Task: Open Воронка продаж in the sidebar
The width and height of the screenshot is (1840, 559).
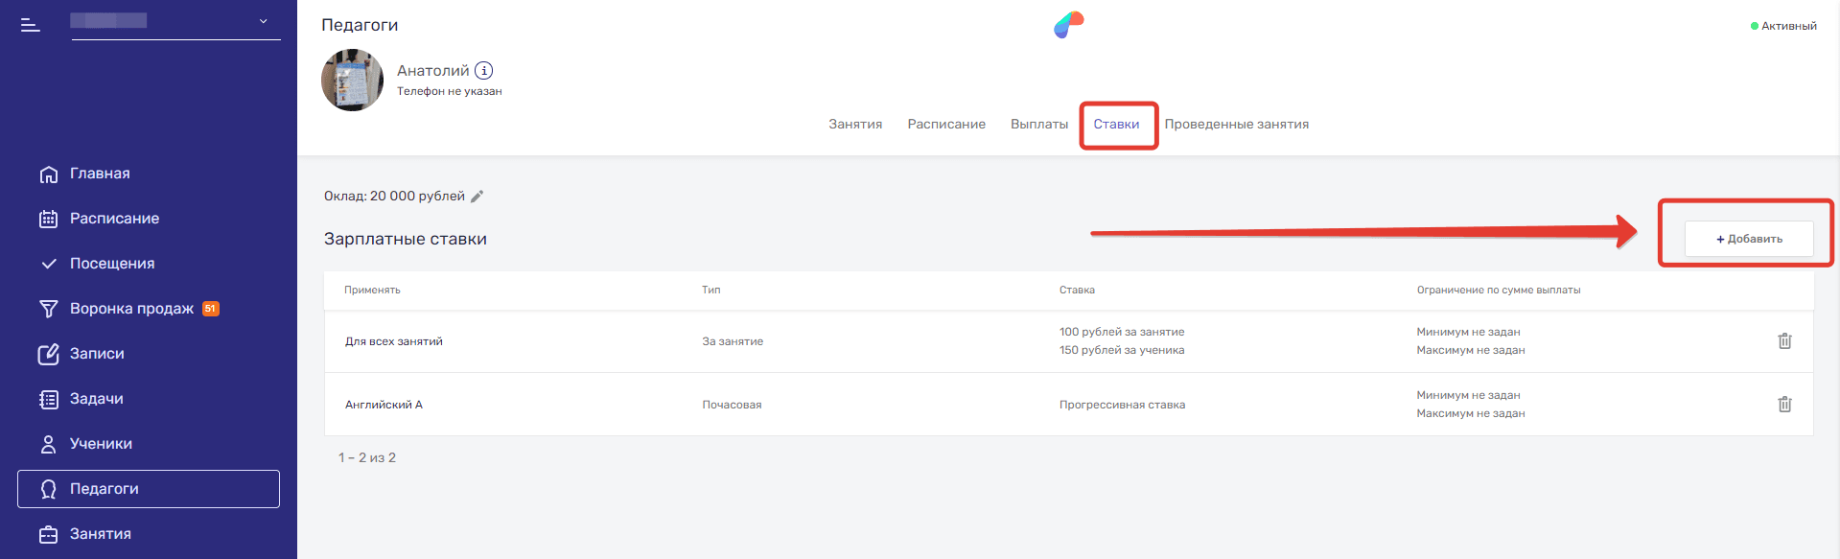Action: coord(131,309)
